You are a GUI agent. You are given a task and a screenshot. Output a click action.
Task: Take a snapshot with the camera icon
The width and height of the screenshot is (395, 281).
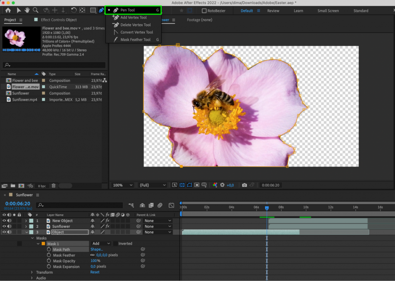pyautogui.click(x=244, y=185)
